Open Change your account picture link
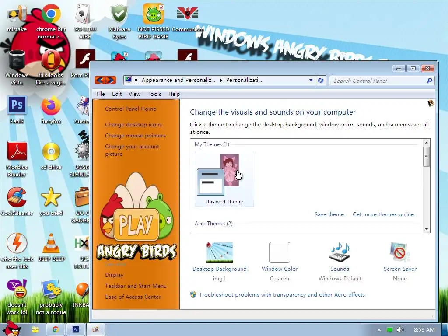This screenshot has height=336, width=448. click(132, 150)
